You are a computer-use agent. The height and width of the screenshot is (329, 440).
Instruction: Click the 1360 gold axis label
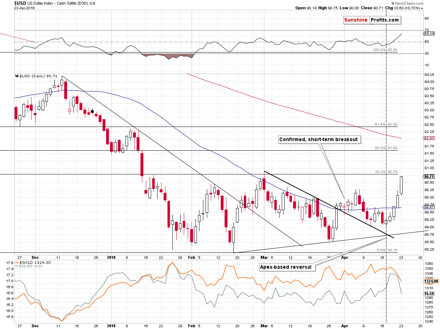(429, 264)
